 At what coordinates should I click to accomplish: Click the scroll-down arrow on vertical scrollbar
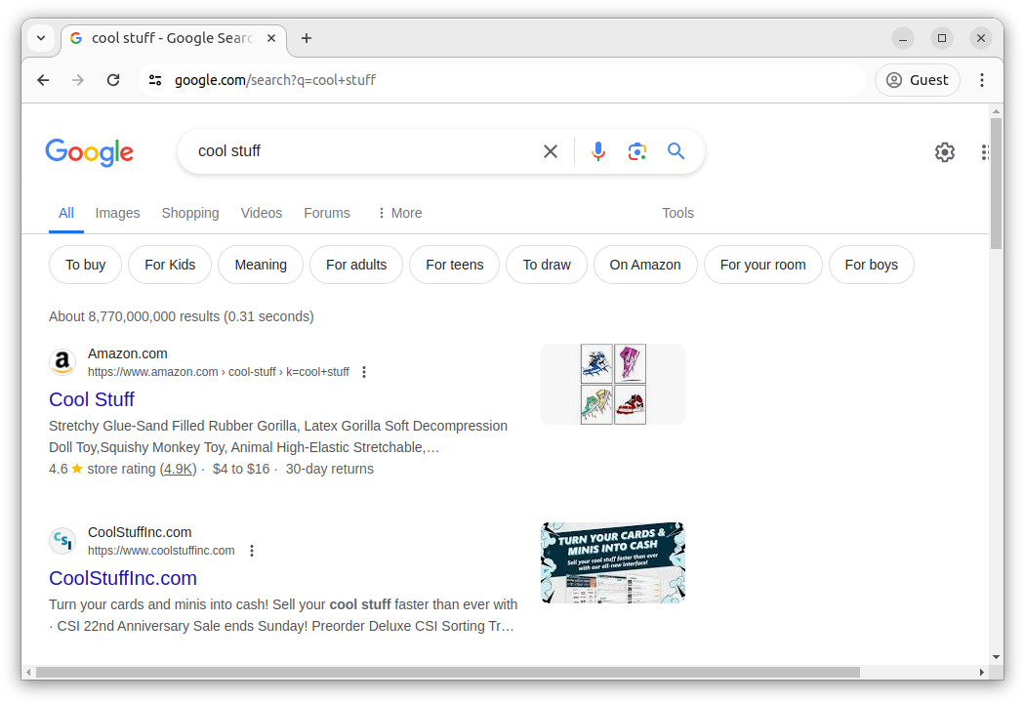click(996, 657)
